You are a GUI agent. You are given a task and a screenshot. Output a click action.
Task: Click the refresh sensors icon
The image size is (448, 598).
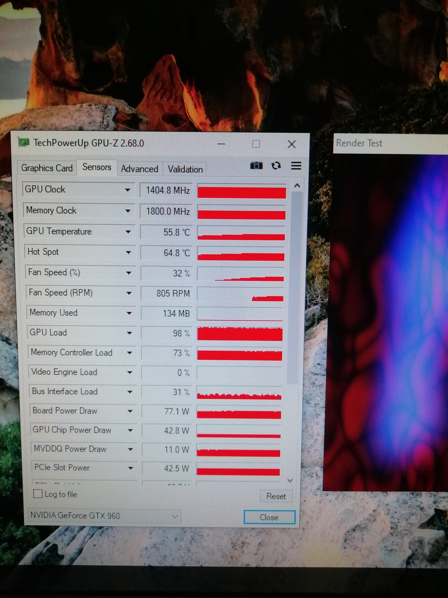(x=276, y=166)
